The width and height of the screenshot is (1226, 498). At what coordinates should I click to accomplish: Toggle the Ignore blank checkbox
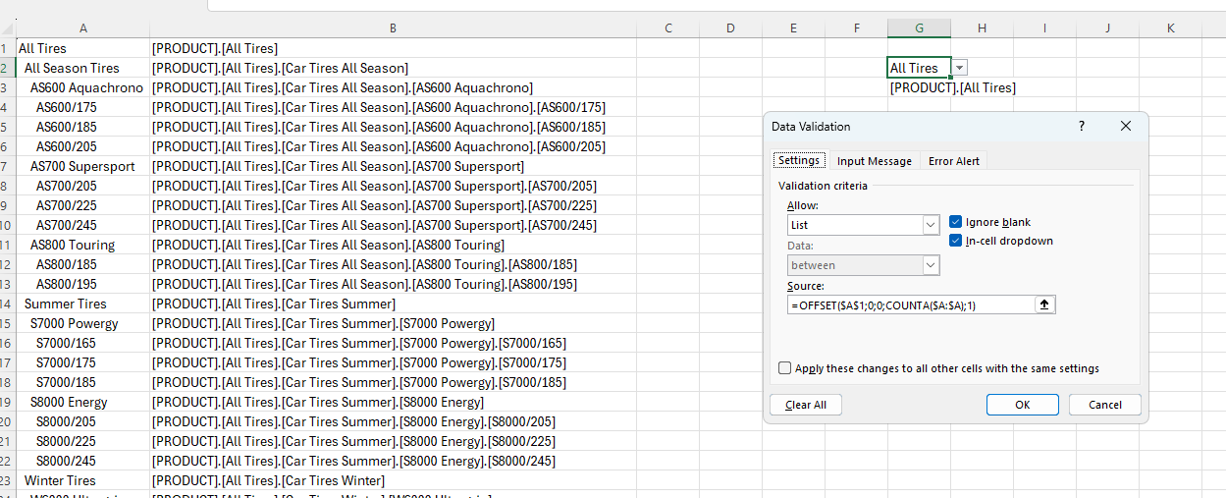[956, 222]
